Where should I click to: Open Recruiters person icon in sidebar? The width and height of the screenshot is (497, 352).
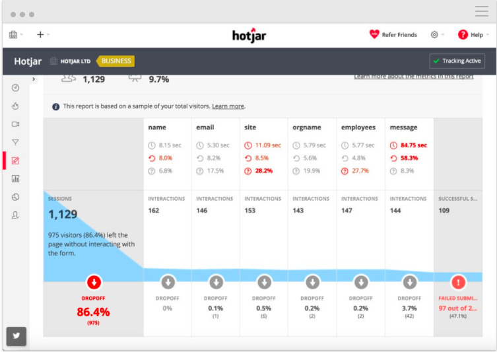(x=15, y=215)
